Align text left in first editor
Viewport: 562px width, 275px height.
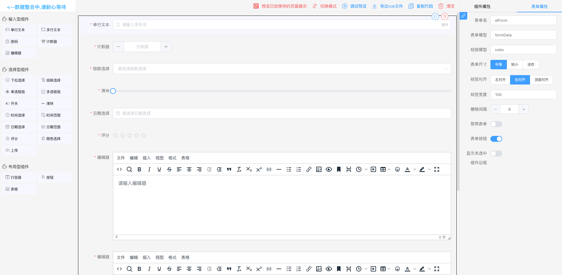pos(179,169)
